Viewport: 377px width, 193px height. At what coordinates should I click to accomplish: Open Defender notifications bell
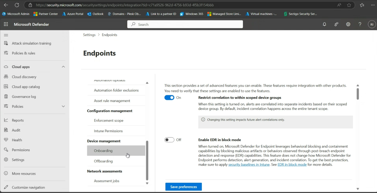coord(324,24)
